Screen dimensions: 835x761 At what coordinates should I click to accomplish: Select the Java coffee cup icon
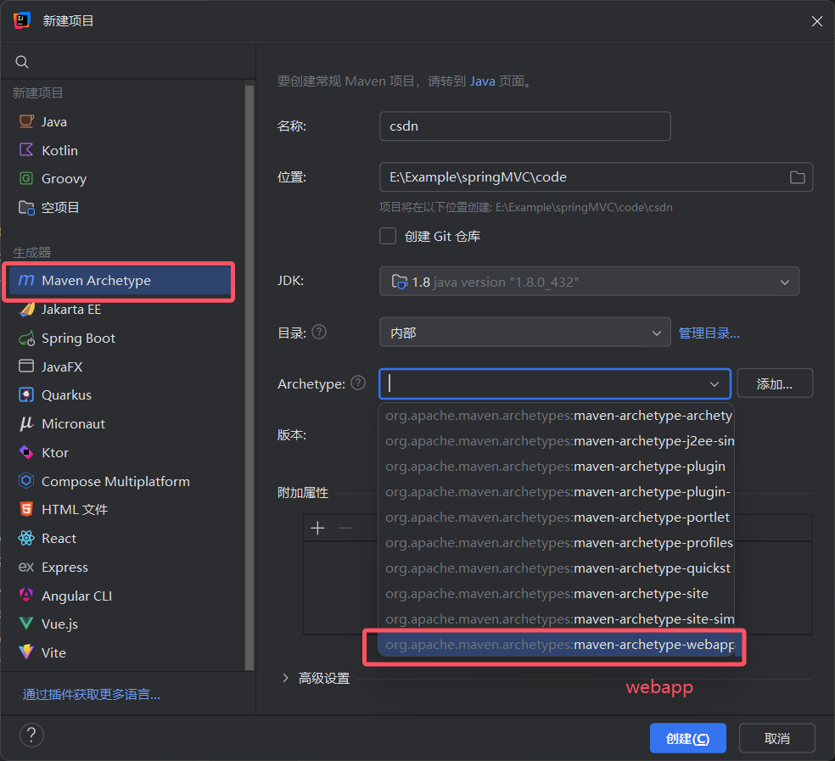pyautogui.click(x=26, y=121)
